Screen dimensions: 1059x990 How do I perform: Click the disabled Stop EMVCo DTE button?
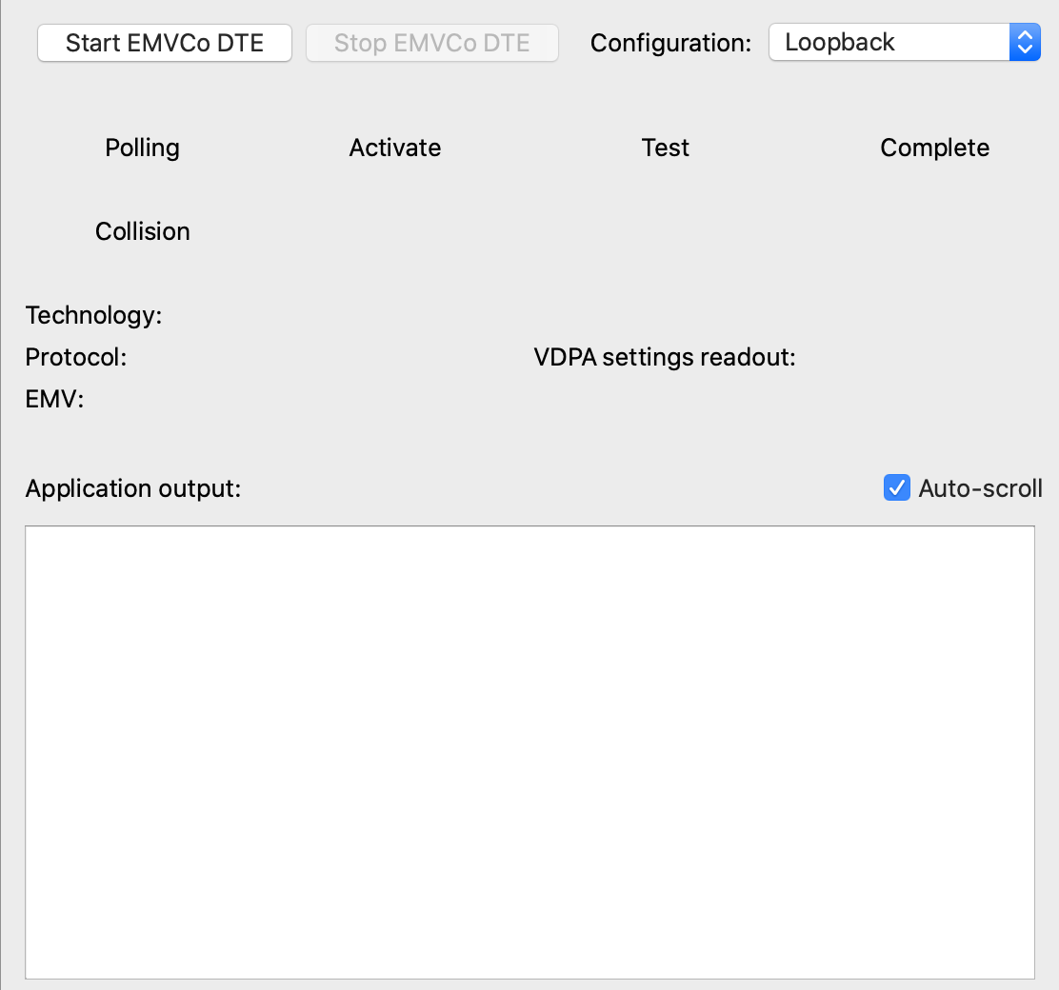coord(432,43)
